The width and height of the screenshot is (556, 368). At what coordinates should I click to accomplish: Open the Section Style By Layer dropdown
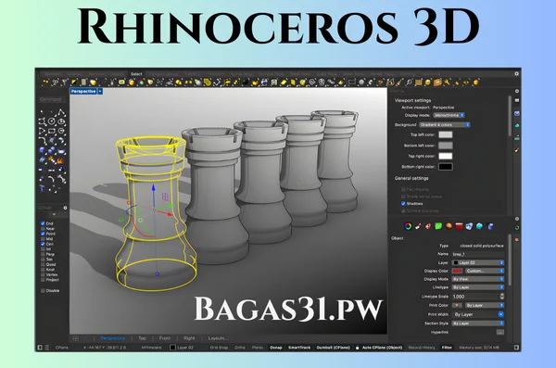[x=478, y=324]
